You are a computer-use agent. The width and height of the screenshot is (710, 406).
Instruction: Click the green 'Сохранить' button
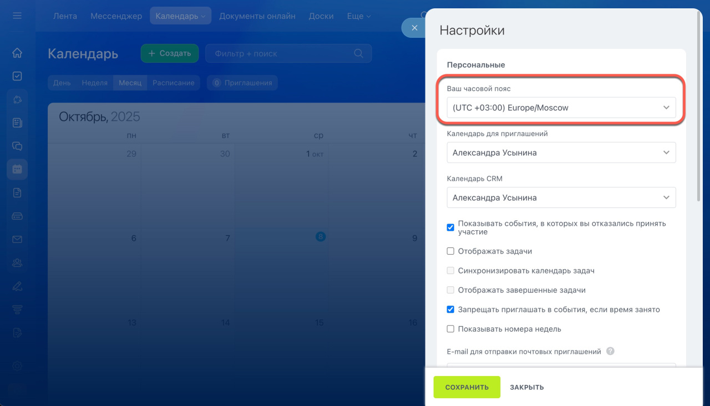coord(466,387)
